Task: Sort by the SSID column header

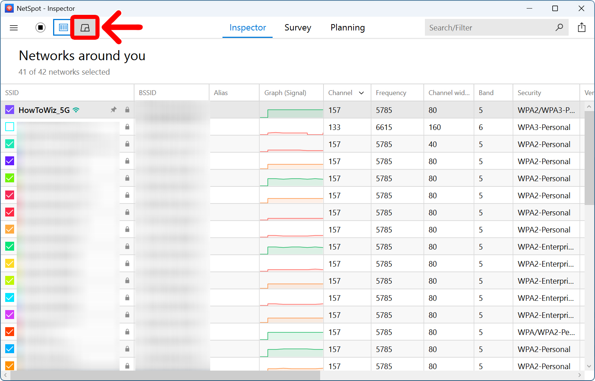Action: pos(12,93)
